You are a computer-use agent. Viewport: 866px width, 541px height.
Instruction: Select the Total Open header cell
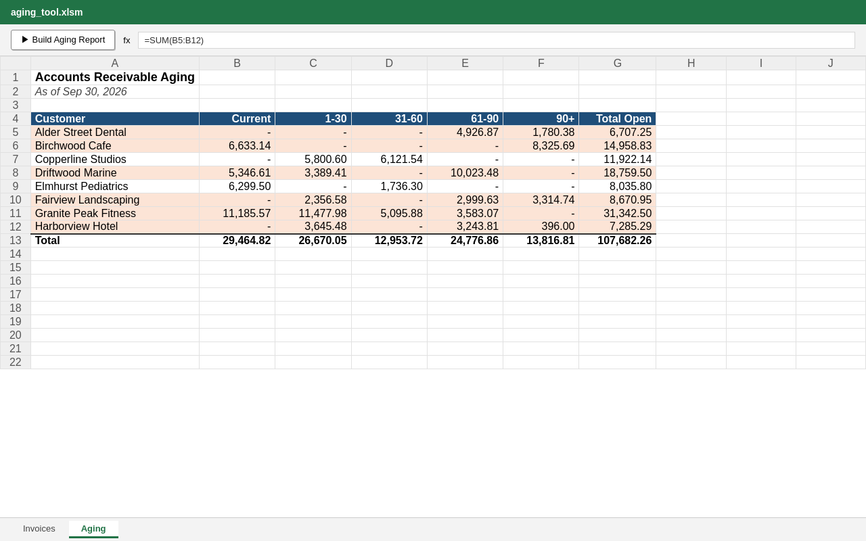point(617,119)
